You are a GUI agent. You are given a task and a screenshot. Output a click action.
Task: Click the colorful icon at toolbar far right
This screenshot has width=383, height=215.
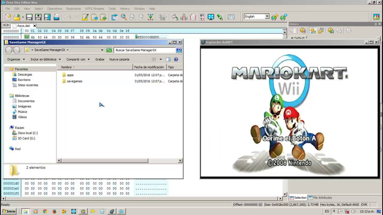[x=377, y=17]
